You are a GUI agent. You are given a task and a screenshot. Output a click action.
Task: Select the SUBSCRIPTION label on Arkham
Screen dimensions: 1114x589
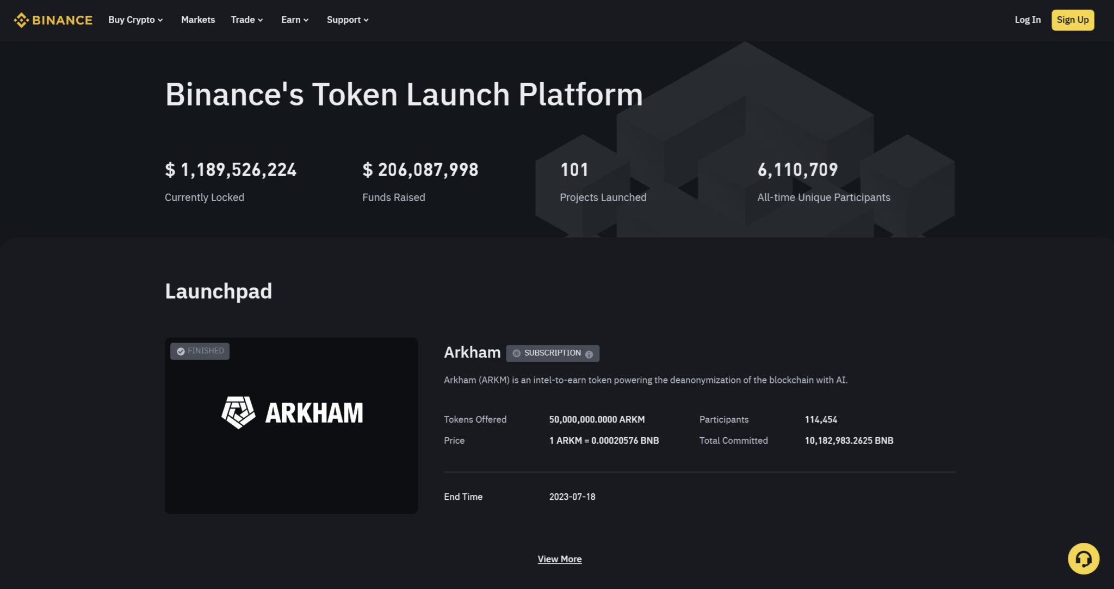tap(553, 353)
